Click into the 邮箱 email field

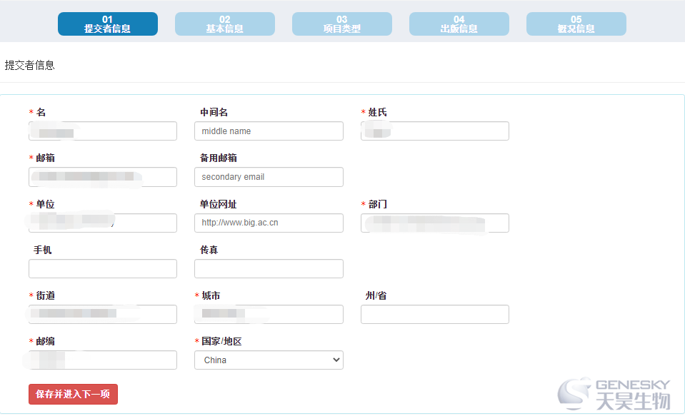[x=103, y=177]
